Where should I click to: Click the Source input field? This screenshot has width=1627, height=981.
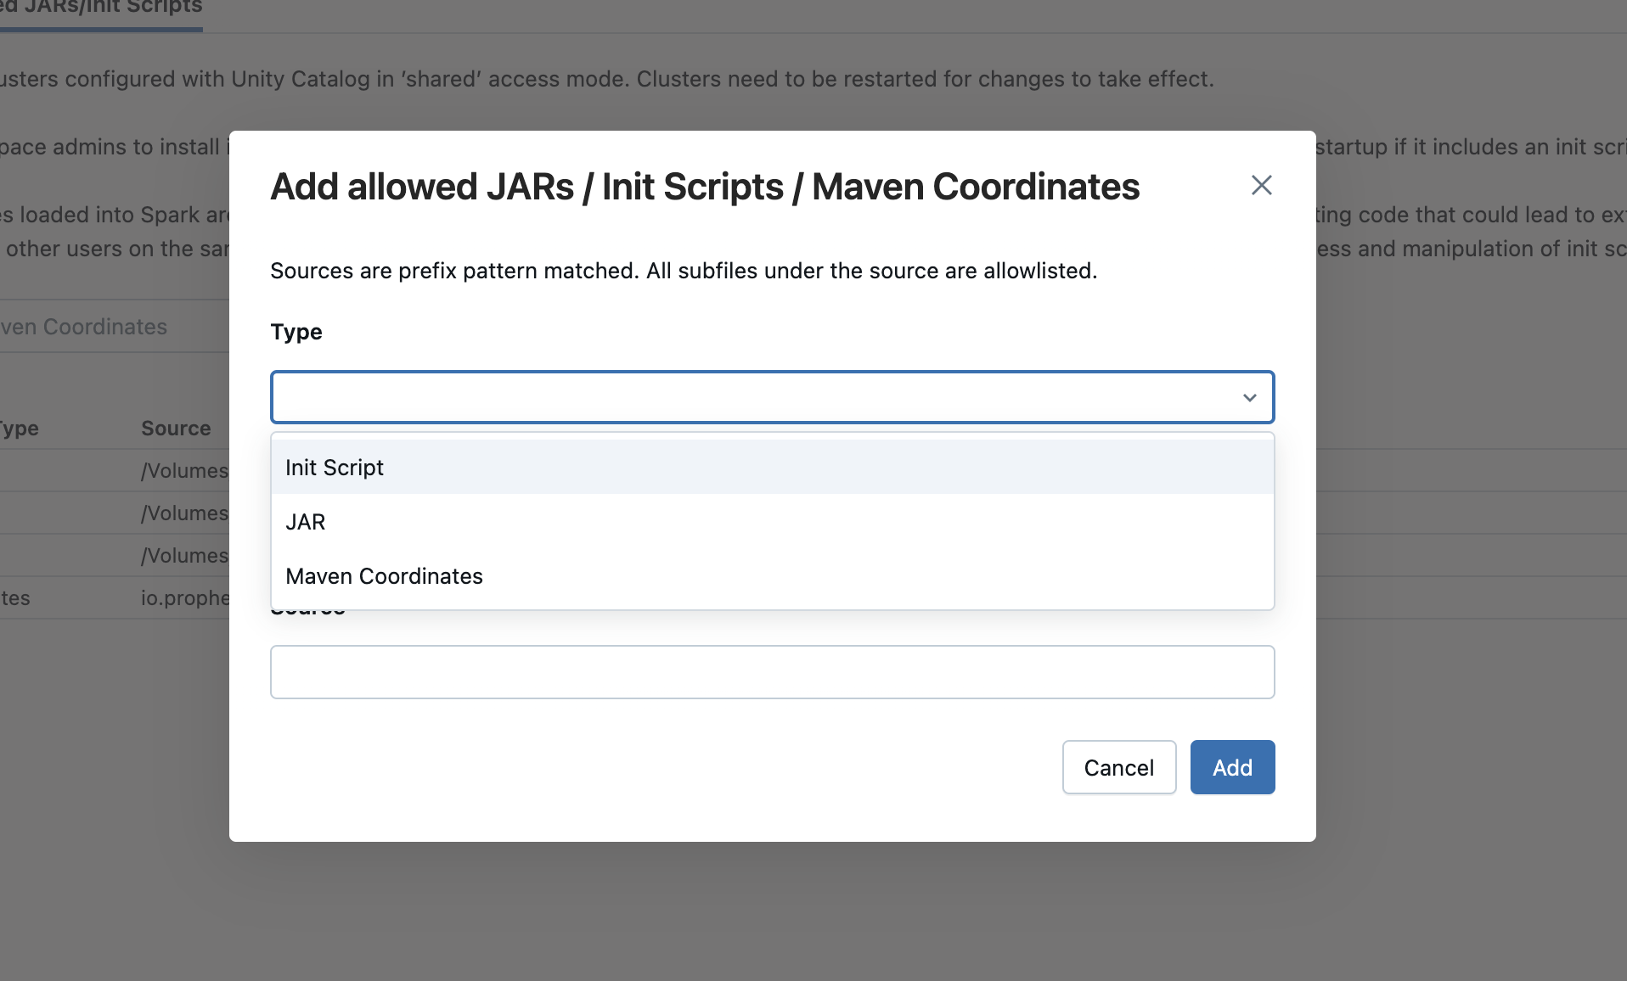772,672
